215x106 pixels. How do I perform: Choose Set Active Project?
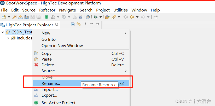81,103
